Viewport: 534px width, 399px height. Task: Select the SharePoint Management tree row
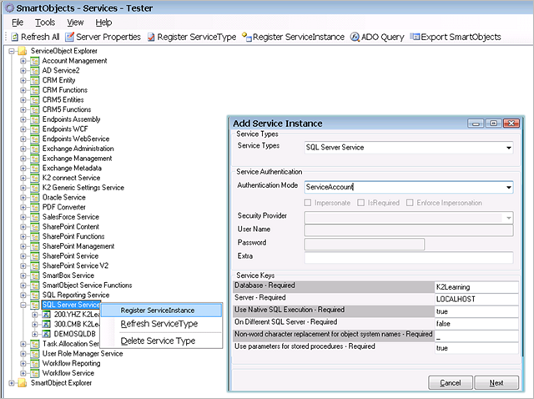point(78,246)
